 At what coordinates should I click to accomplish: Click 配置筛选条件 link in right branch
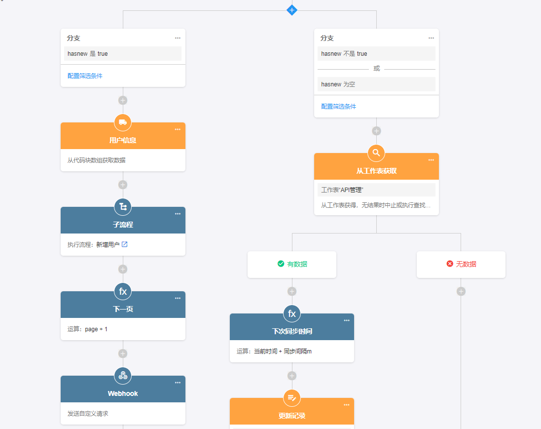pyautogui.click(x=338, y=107)
